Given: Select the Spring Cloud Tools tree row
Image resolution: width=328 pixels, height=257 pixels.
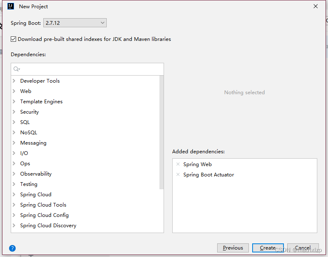Looking at the screenshot, I should (x=85, y=205).
